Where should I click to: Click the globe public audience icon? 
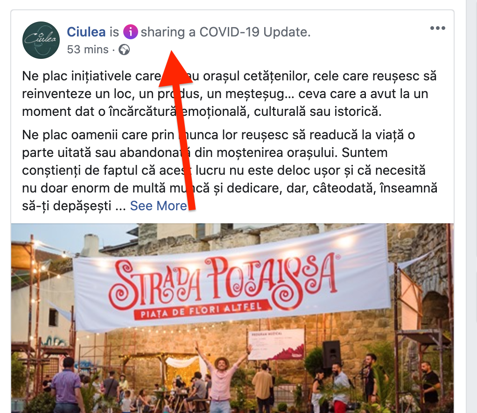click(x=124, y=50)
